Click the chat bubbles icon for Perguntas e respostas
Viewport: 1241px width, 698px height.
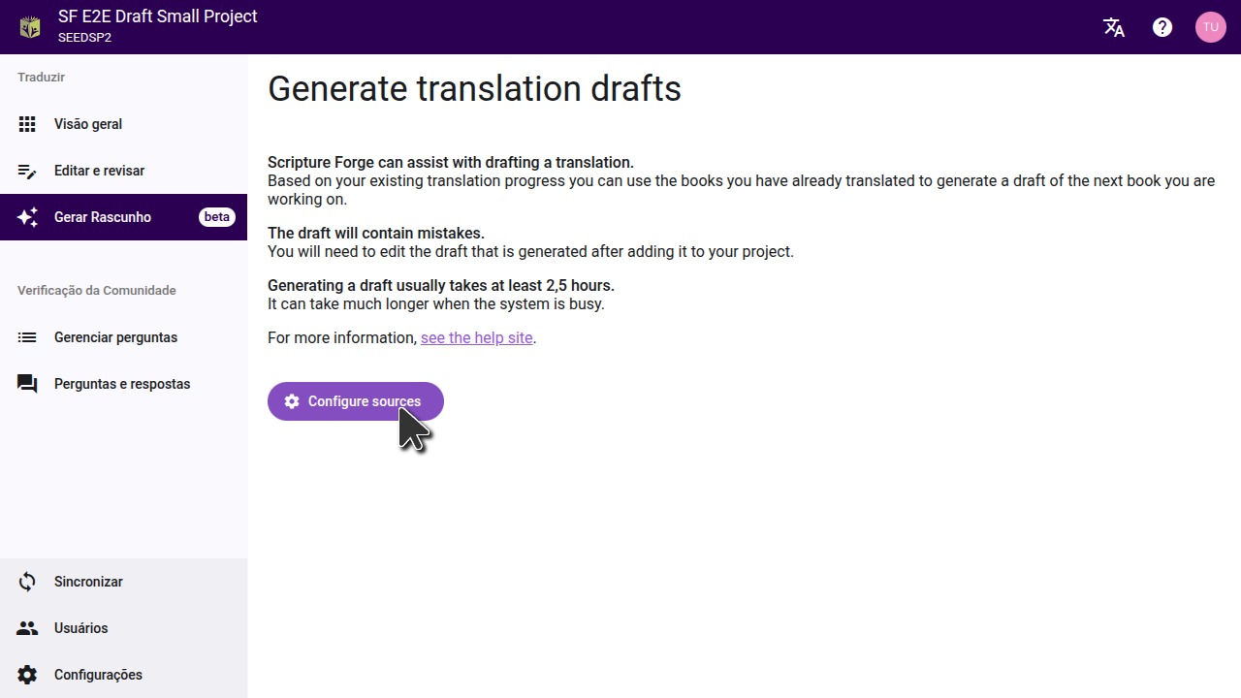[27, 384]
